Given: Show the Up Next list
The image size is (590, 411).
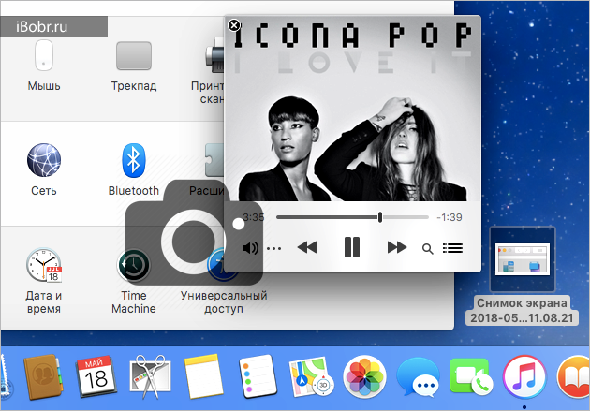Looking at the screenshot, I should click(x=452, y=248).
